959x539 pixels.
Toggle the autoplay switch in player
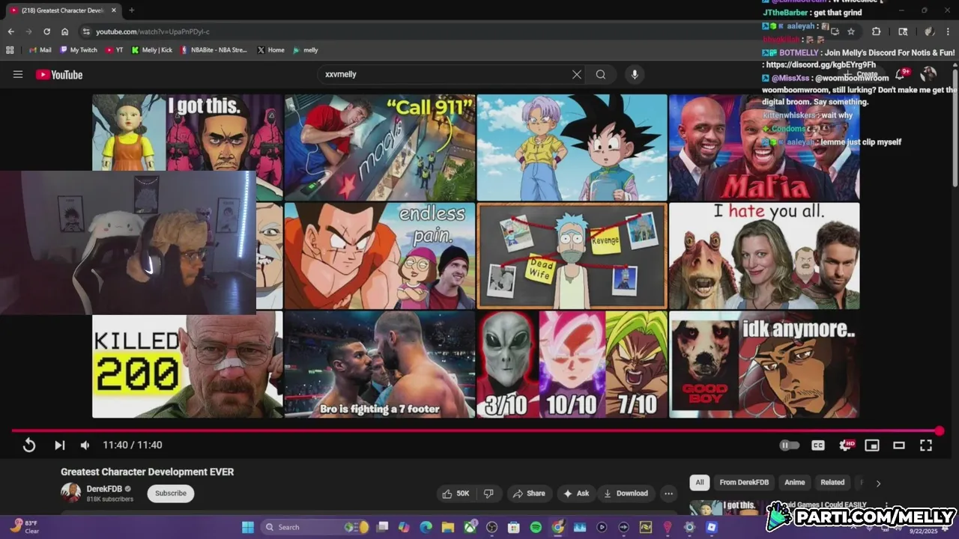click(790, 445)
